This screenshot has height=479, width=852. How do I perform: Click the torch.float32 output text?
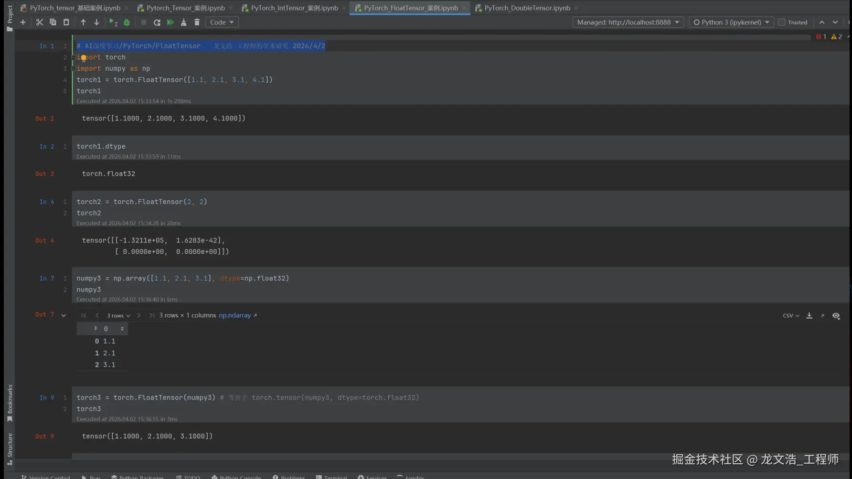(x=108, y=174)
